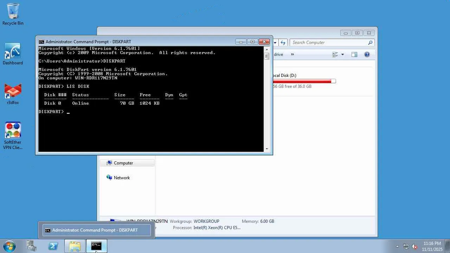The image size is (450, 253).
Task: Click the '70 GB' size value
Action: (x=127, y=103)
